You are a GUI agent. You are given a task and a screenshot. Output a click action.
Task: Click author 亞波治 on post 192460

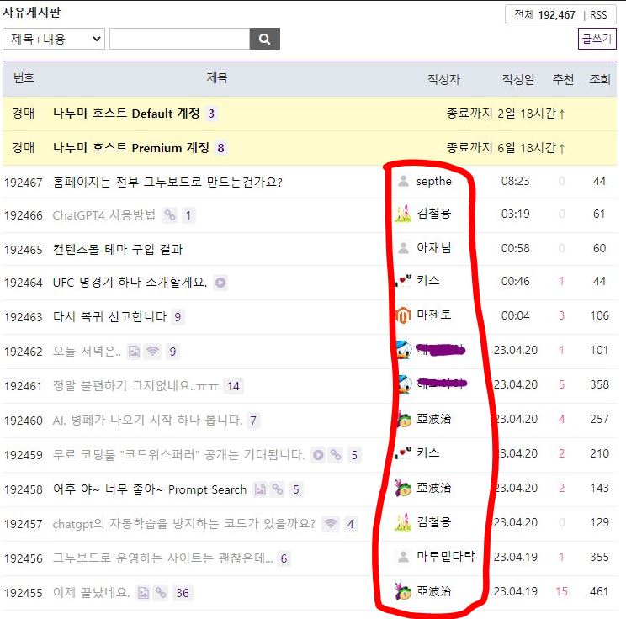pos(434,419)
